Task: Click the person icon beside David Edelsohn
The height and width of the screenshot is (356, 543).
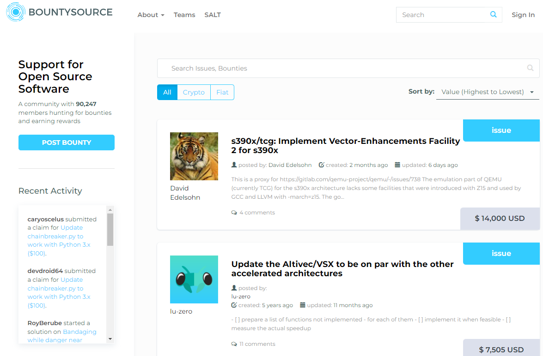Action: click(x=234, y=165)
